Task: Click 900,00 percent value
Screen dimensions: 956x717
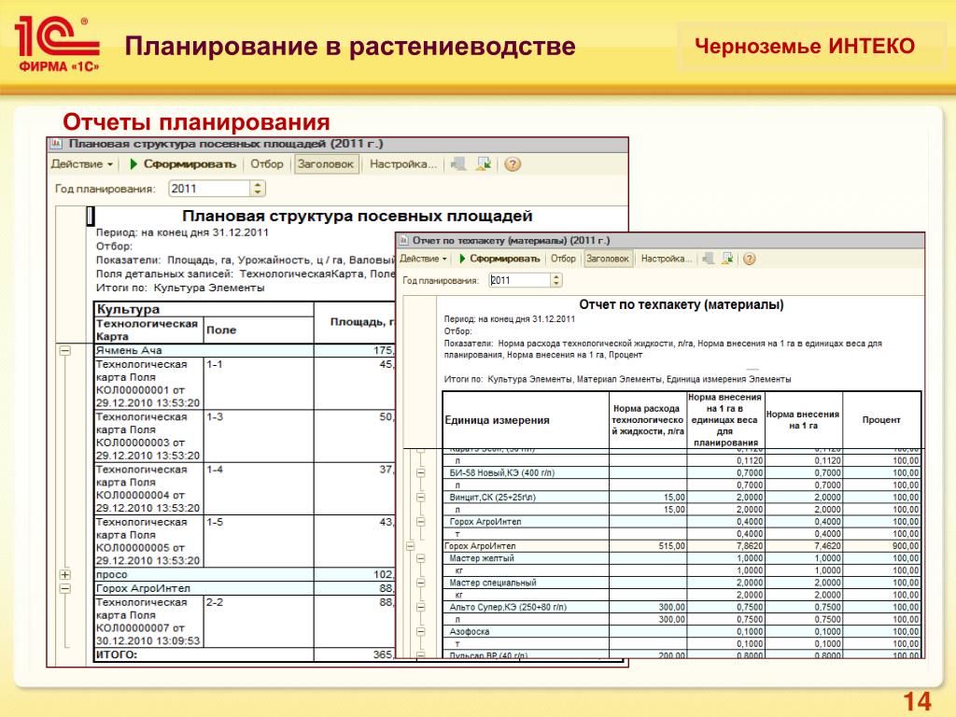Action: [x=906, y=546]
